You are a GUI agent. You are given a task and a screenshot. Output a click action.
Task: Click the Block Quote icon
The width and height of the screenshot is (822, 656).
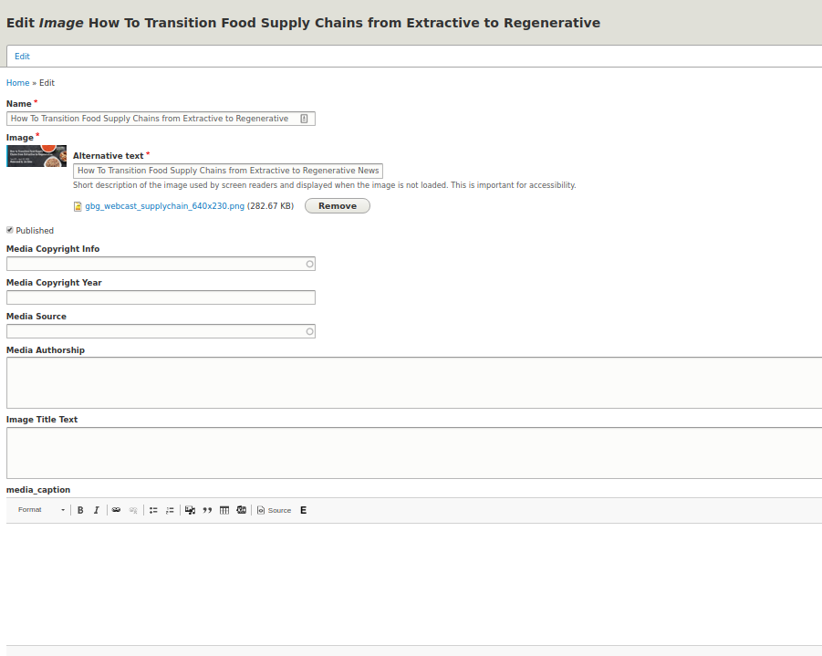(207, 509)
